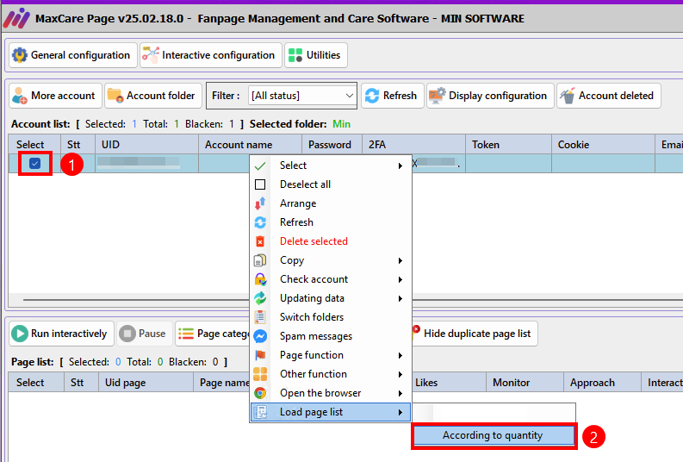Choose Switch folders menu entry
Screen dimensions: 683x462
[x=331, y=317]
